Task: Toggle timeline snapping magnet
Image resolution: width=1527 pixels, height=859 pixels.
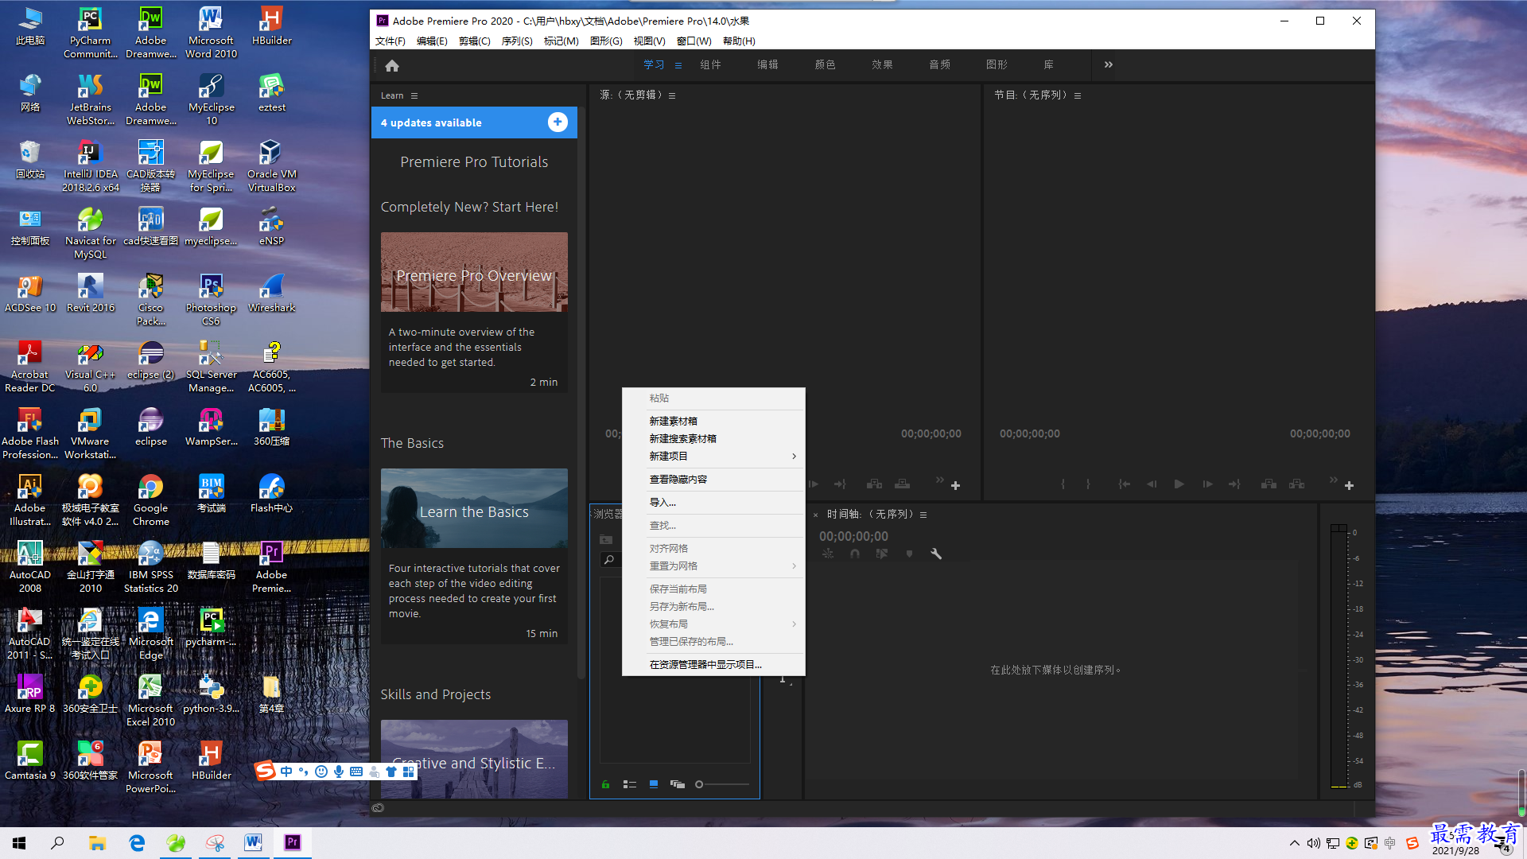Action: pos(855,554)
